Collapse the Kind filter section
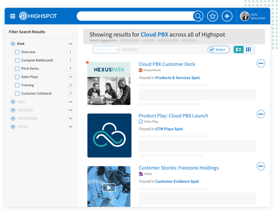 71,44
